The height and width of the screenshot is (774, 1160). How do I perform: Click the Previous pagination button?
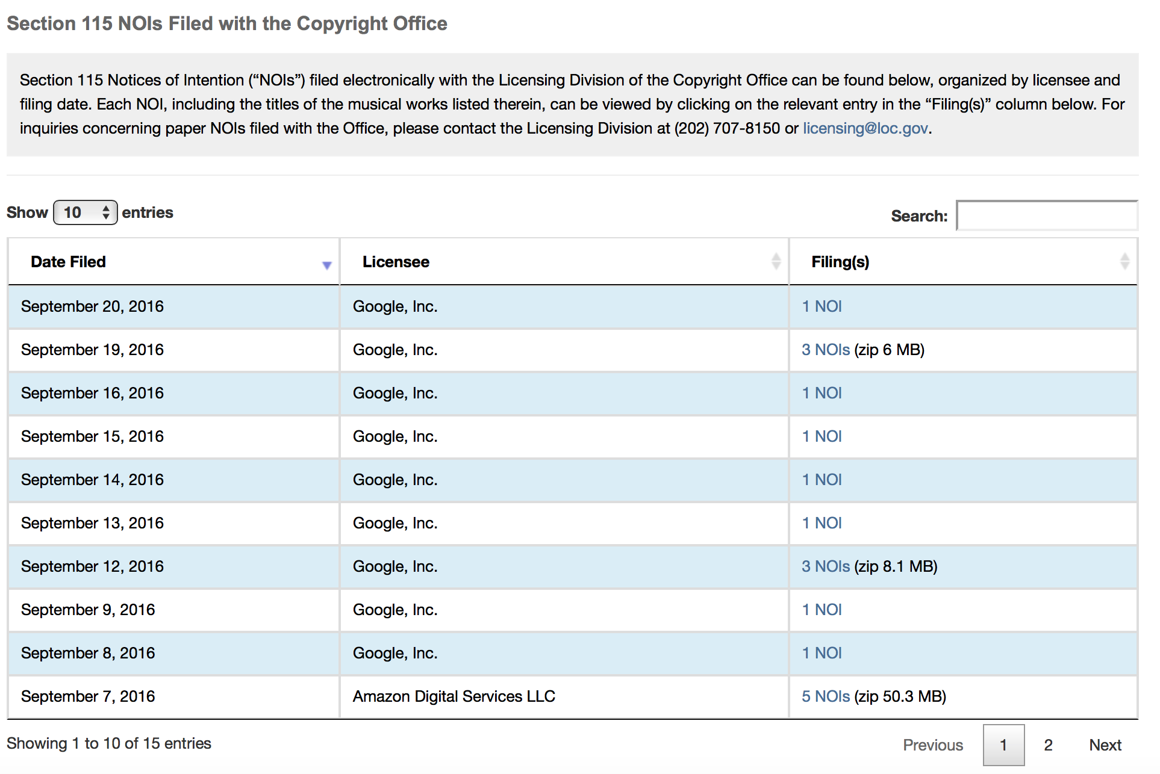[932, 745]
